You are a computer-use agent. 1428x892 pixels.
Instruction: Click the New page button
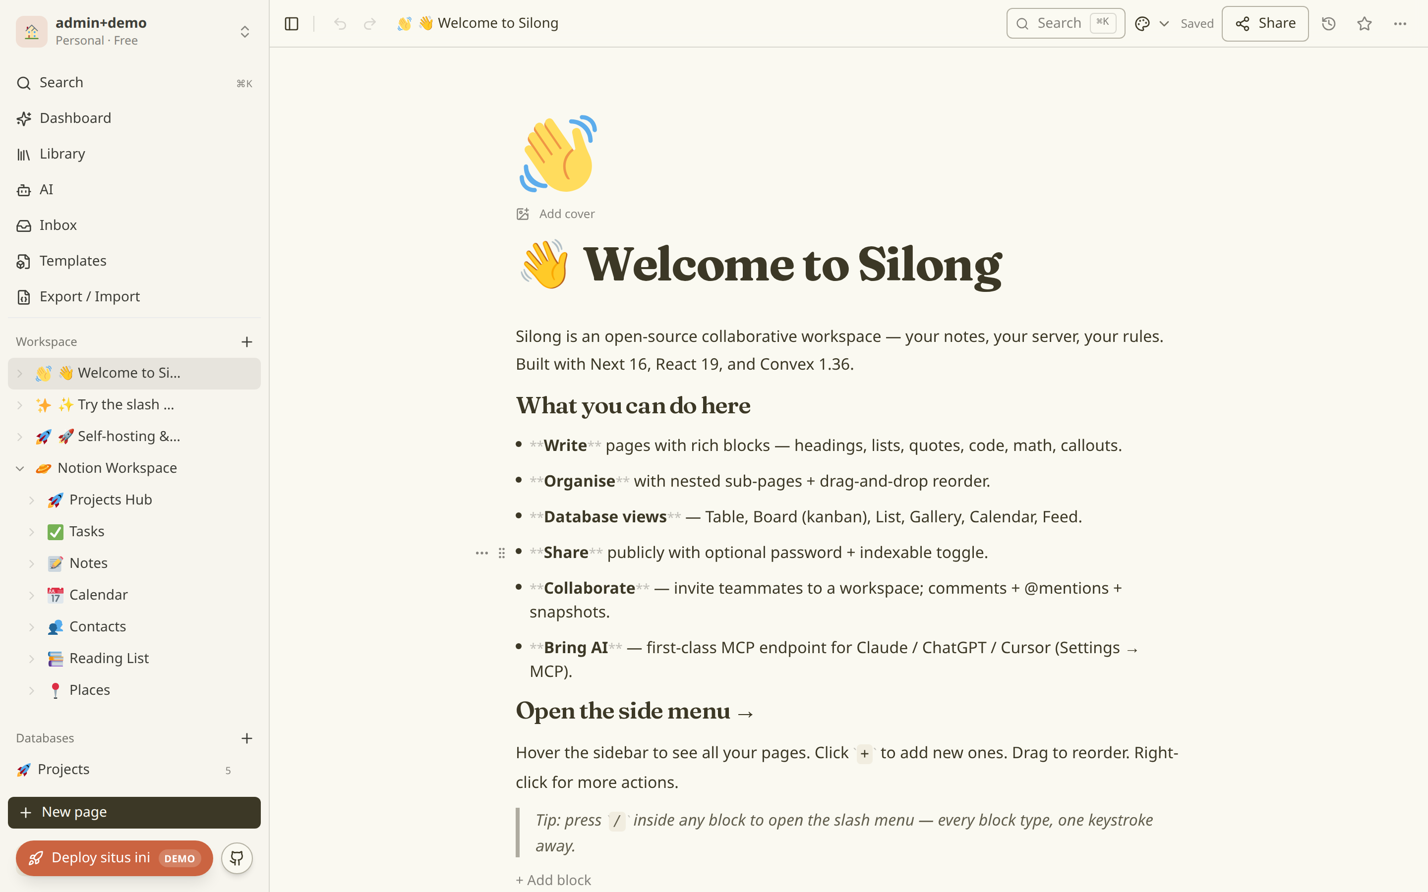[134, 812]
